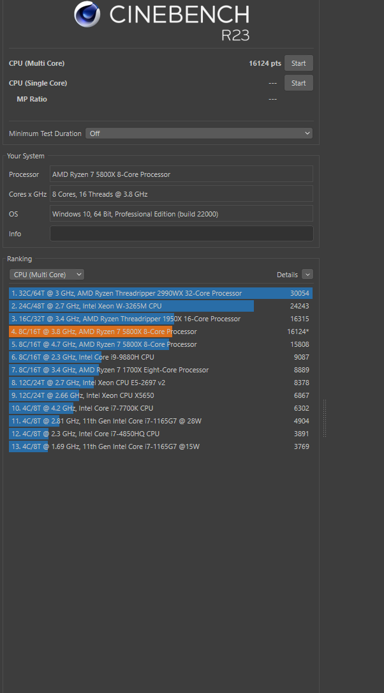Viewport: 384px width, 693px height.
Task: Select the orange Ryzen 7 5800X result row
Action: click(161, 331)
